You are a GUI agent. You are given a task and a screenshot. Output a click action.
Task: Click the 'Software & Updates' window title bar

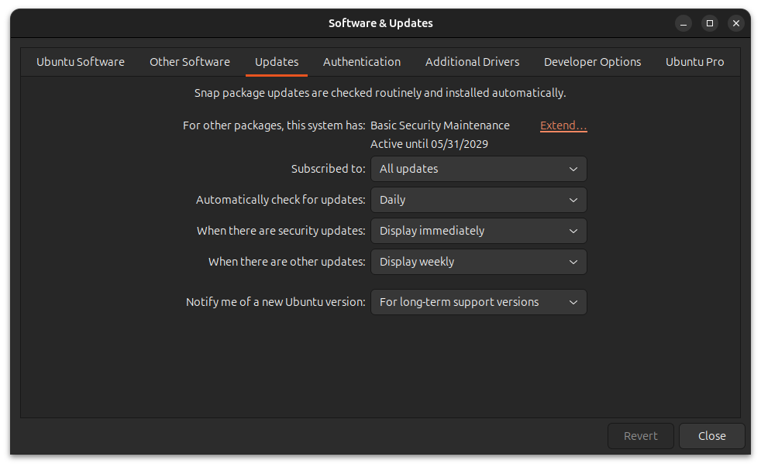380,23
